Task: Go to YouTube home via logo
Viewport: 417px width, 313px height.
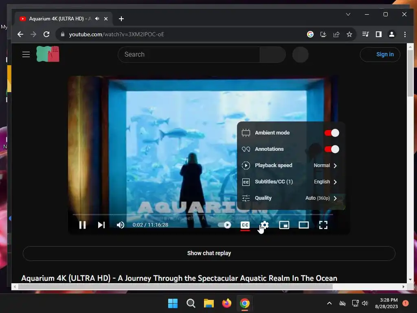Action: coord(48,54)
